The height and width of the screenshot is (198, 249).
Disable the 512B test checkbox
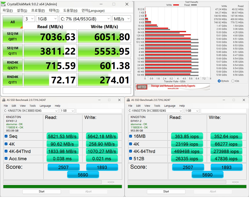coord(131,159)
